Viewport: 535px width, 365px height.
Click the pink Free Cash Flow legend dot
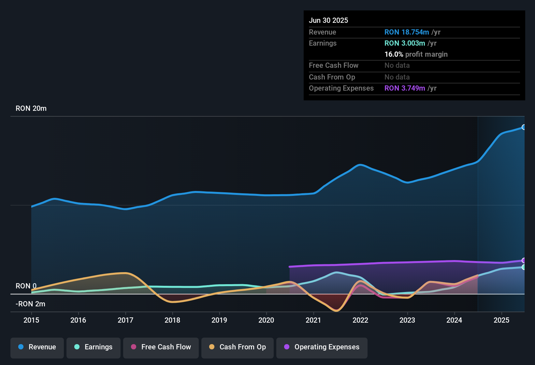tap(133, 347)
